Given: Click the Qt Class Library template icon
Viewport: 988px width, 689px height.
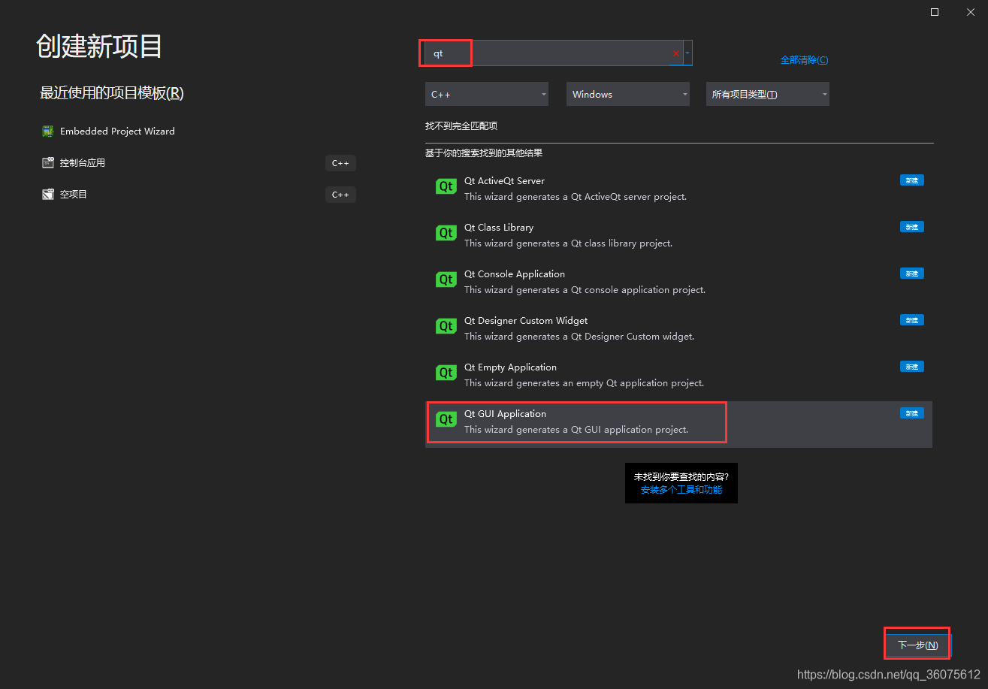Looking at the screenshot, I should click(x=446, y=234).
